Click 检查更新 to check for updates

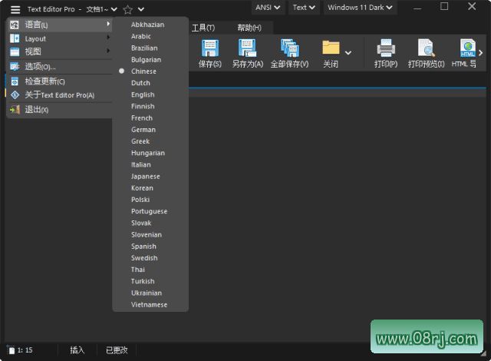44,81
